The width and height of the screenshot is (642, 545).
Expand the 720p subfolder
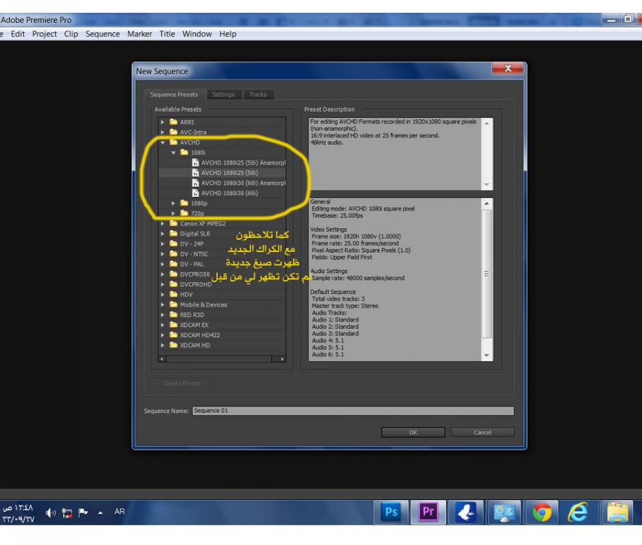173,213
